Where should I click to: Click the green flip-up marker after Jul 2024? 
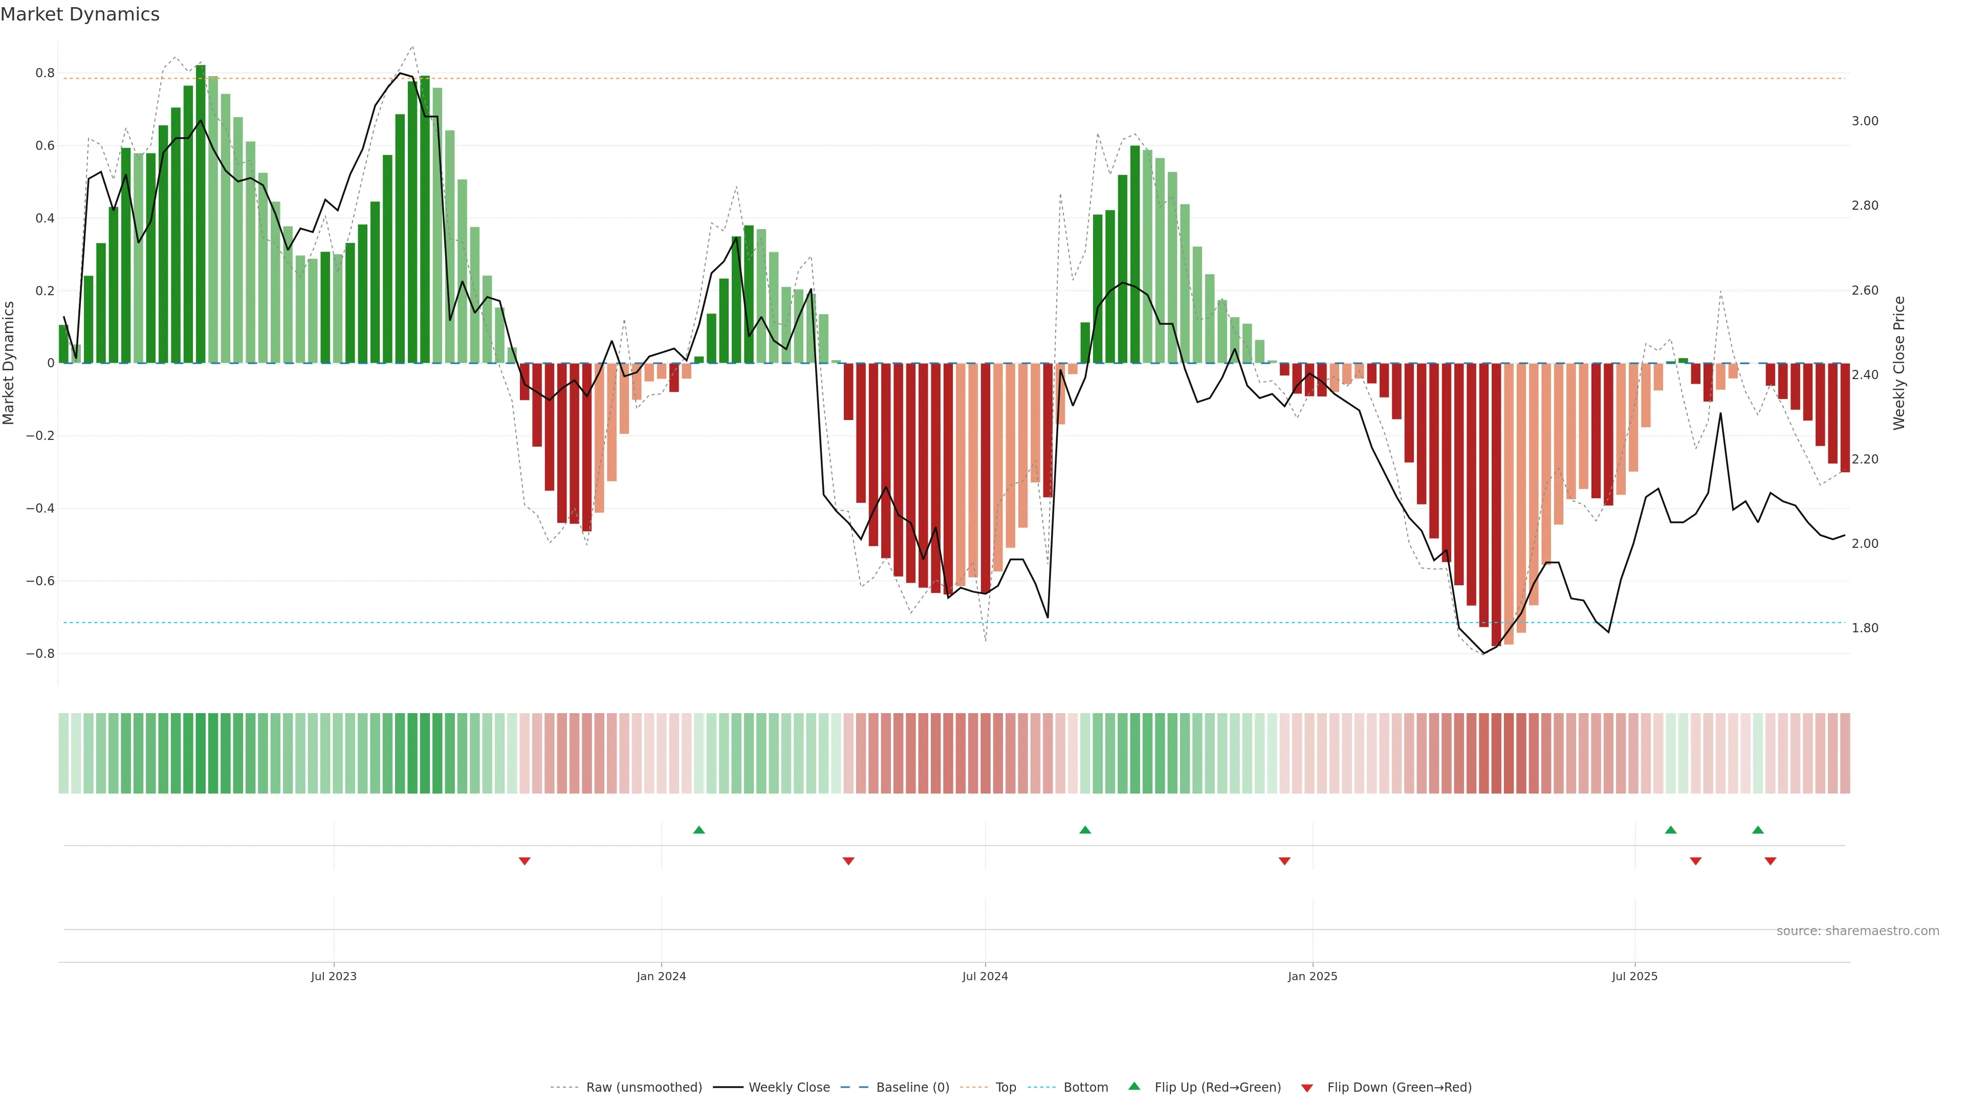pyautogui.click(x=1085, y=830)
